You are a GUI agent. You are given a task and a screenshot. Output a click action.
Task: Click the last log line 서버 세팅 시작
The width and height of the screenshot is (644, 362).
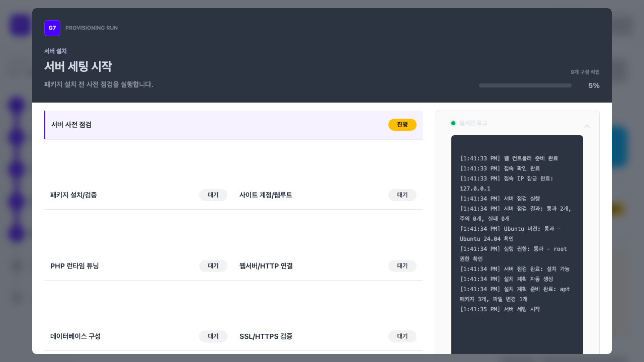point(500,309)
